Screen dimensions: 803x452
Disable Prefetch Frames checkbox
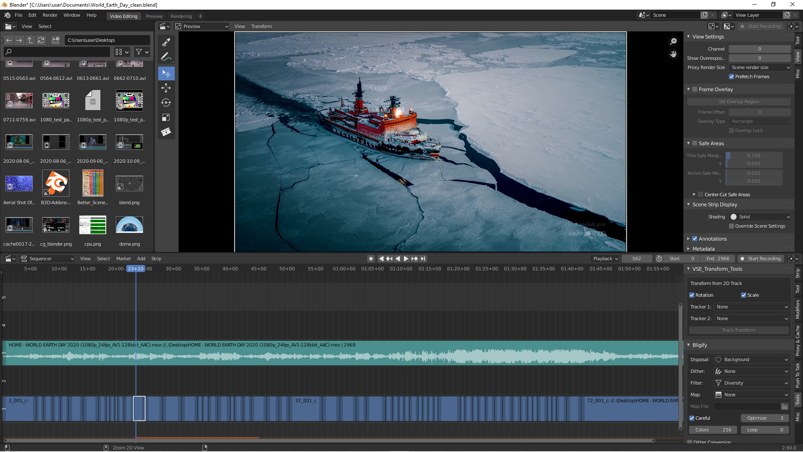pyautogui.click(x=731, y=77)
